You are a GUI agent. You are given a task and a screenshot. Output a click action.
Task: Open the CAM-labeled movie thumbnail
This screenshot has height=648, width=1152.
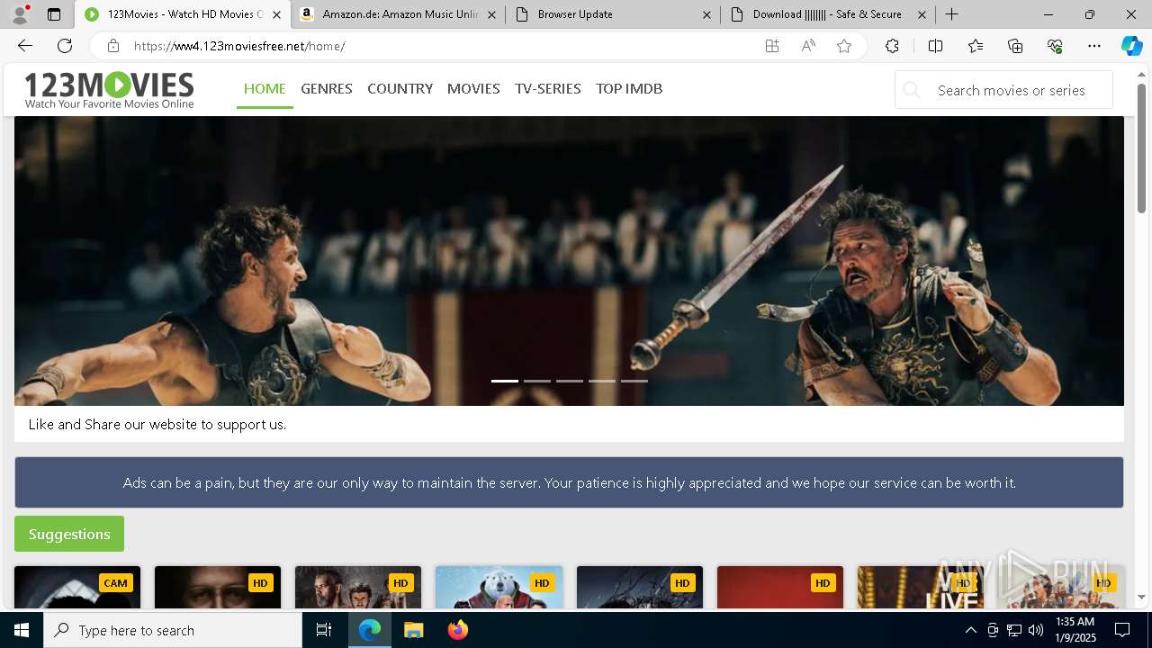click(77, 587)
